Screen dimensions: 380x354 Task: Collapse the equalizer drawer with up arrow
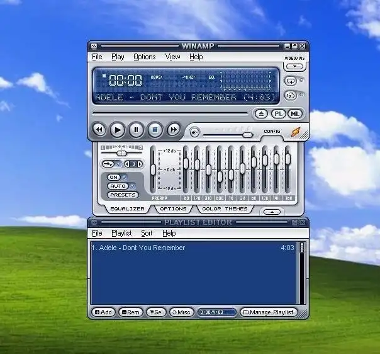[272, 212]
